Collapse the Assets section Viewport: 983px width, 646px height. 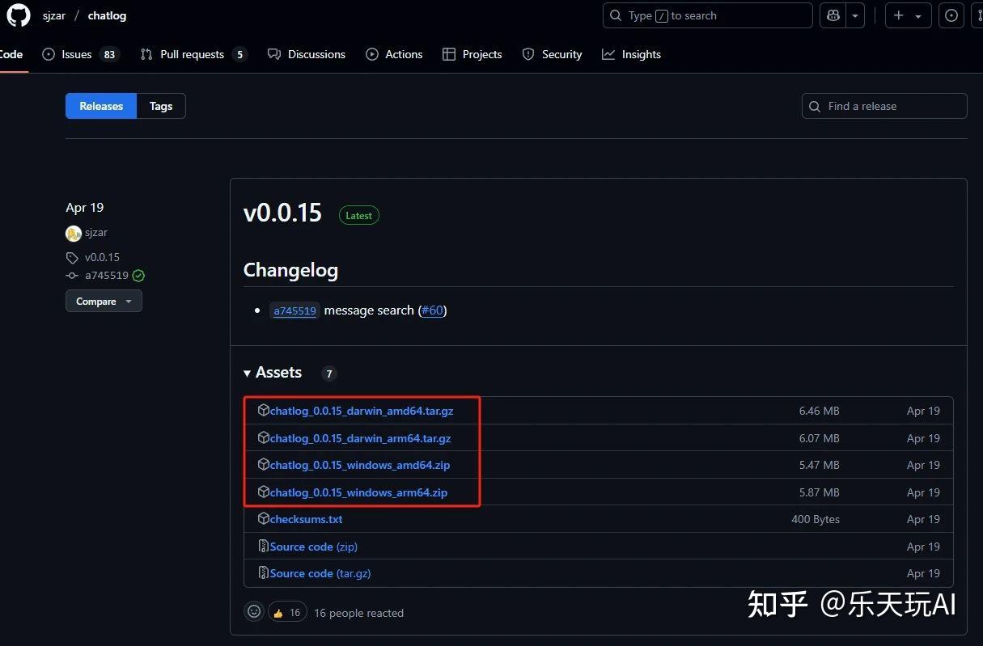(x=247, y=373)
